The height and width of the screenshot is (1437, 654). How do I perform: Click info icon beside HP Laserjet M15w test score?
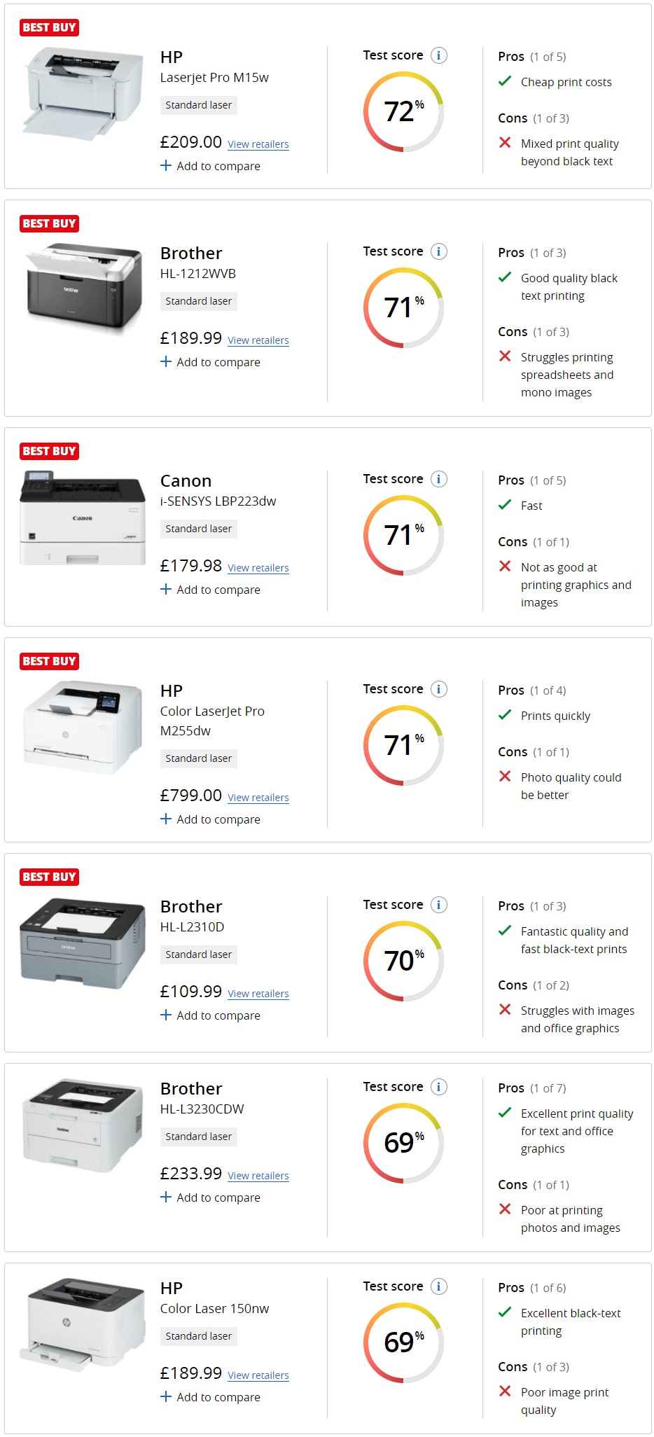coord(438,55)
